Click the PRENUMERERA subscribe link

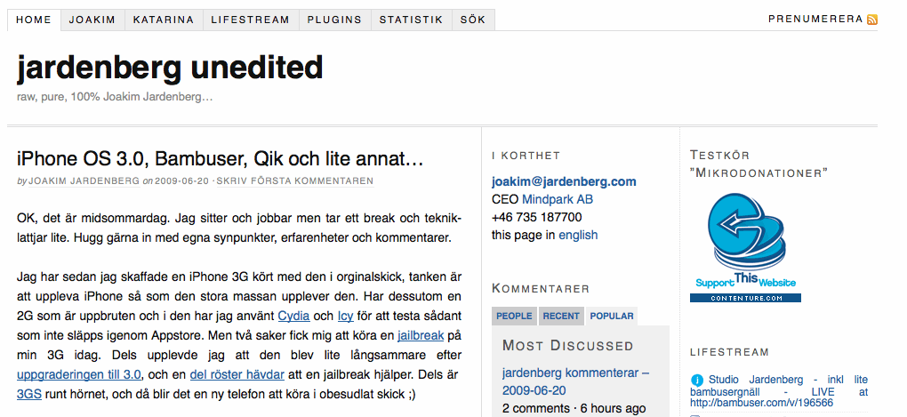click(x=815, y=19)
